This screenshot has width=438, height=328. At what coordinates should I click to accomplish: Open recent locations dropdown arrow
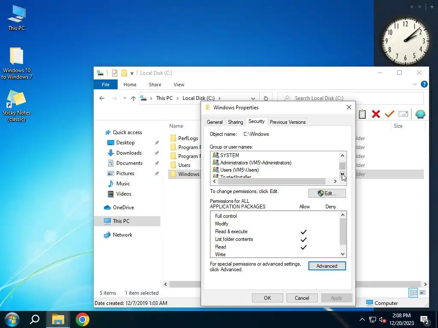(x=124, y=98)
